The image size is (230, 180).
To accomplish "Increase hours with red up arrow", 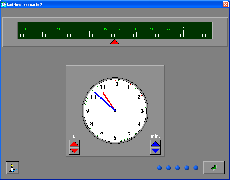I will pos(74,143).
